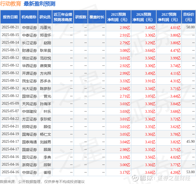The height and width of the screenshot is (184, 196).
Task: Click the 2025预测净利润 header
Action: click(x=118, y=17)
